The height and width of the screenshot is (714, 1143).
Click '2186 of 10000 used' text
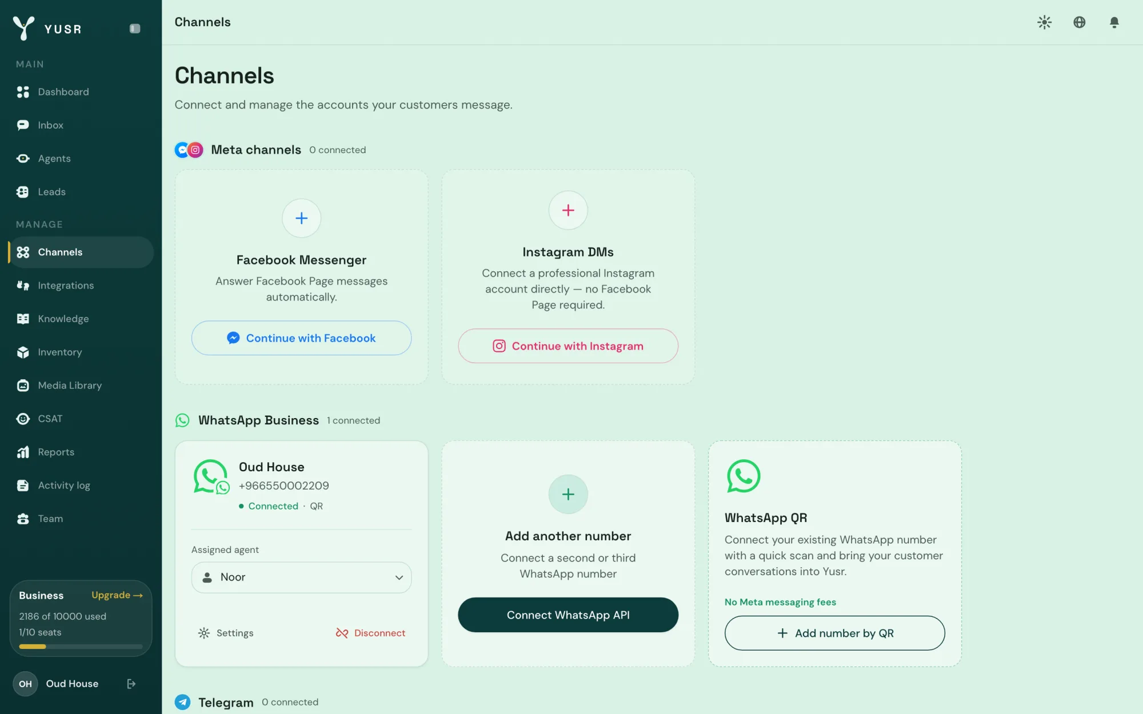click(63, 616)
